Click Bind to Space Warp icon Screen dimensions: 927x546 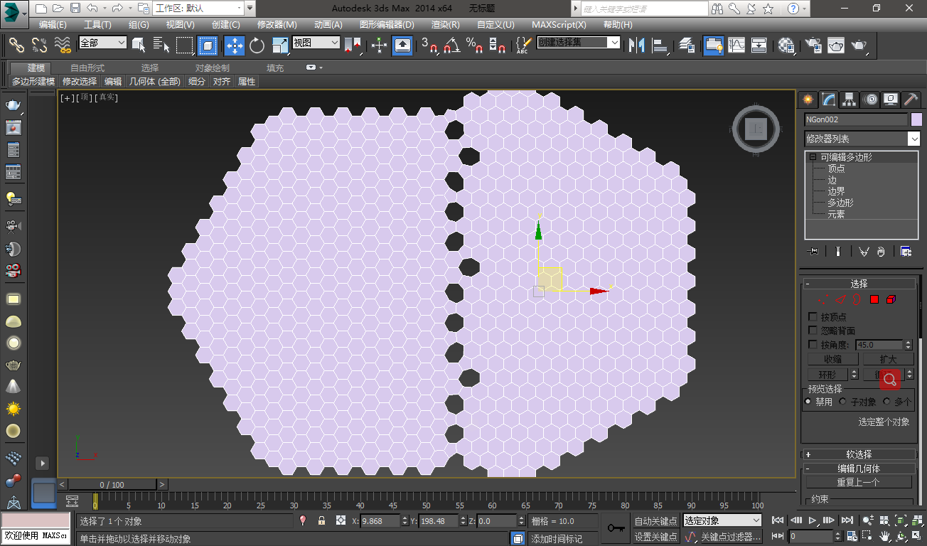[63, 45]
